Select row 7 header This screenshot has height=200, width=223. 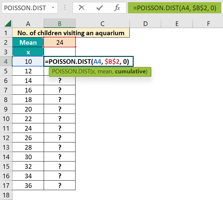(6, 90)
